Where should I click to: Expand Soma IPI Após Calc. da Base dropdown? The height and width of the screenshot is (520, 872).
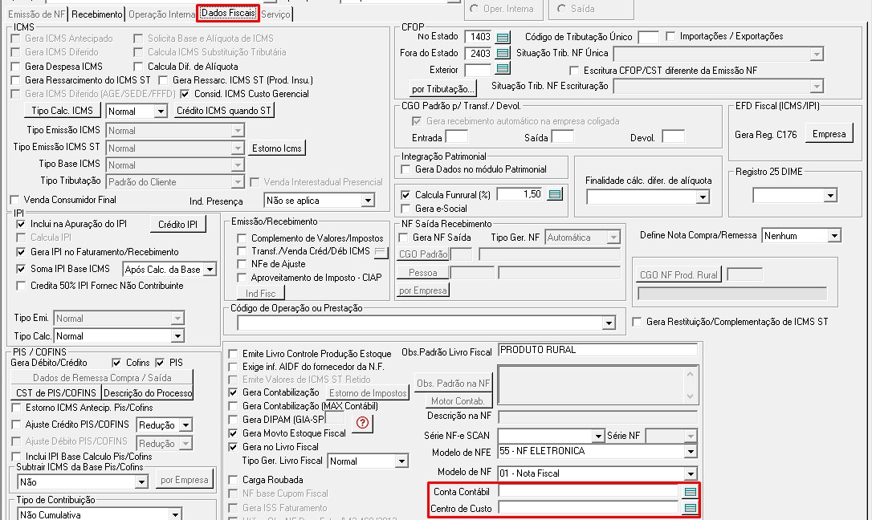[x=209, y=270]
